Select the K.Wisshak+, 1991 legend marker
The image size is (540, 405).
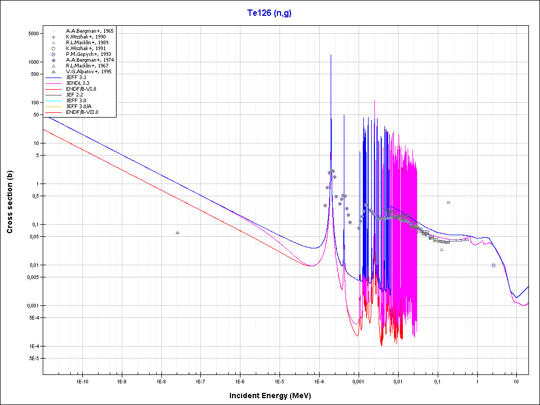(54, 49)
